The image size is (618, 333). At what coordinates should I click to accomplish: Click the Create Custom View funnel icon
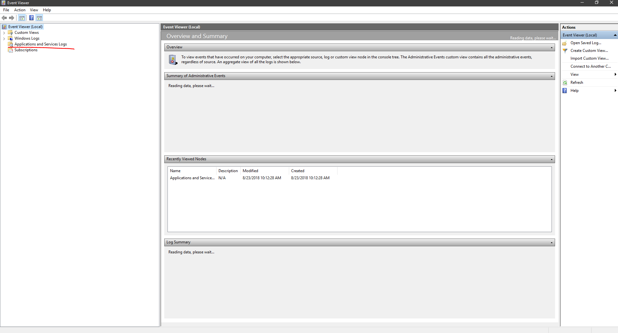point(565,51)
